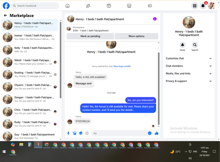Open the Windows Start menu
Viewport: 220px width, 162px height.
pyautogui.click(x=4, y=152)
